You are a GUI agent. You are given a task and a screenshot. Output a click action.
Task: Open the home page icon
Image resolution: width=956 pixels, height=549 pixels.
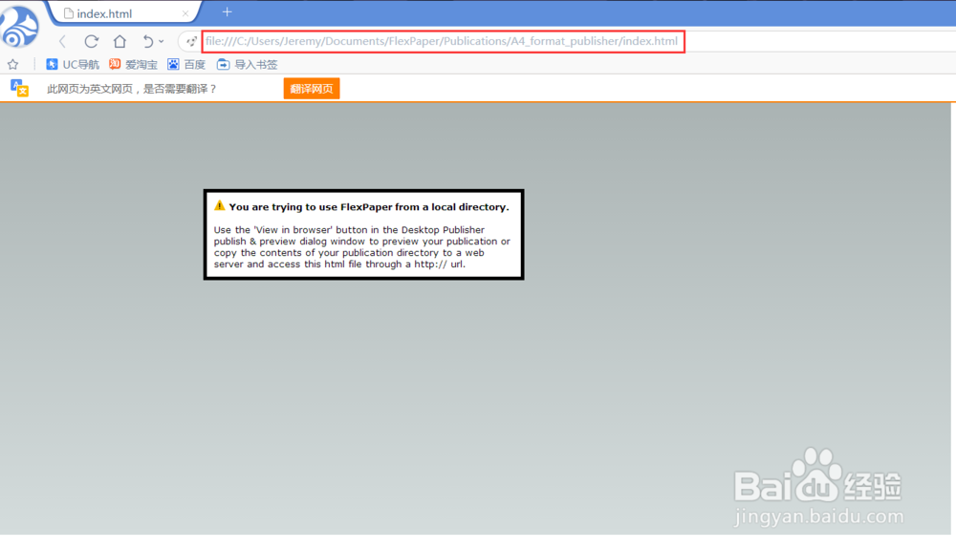(119, 41)
